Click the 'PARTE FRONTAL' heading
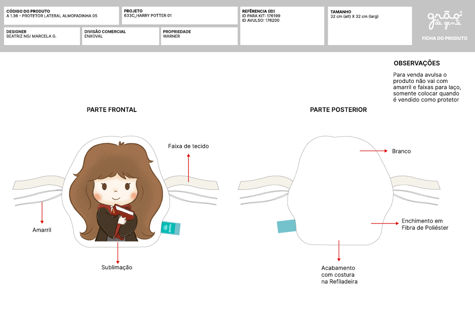 (x=111, y=110)
